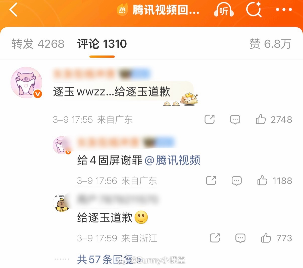Screen dimensions: 303x268
Task: Select the 评论 1310 tab
Action: click(x=102, y=44)
